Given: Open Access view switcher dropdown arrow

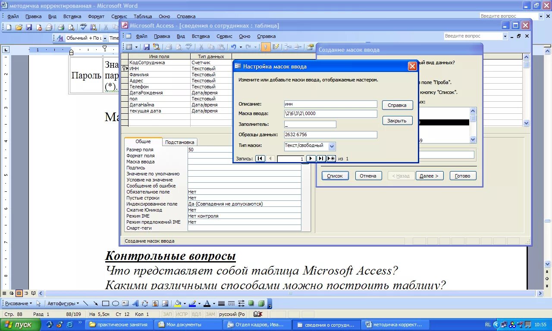Looking at the screenshot, I should 137,47.
